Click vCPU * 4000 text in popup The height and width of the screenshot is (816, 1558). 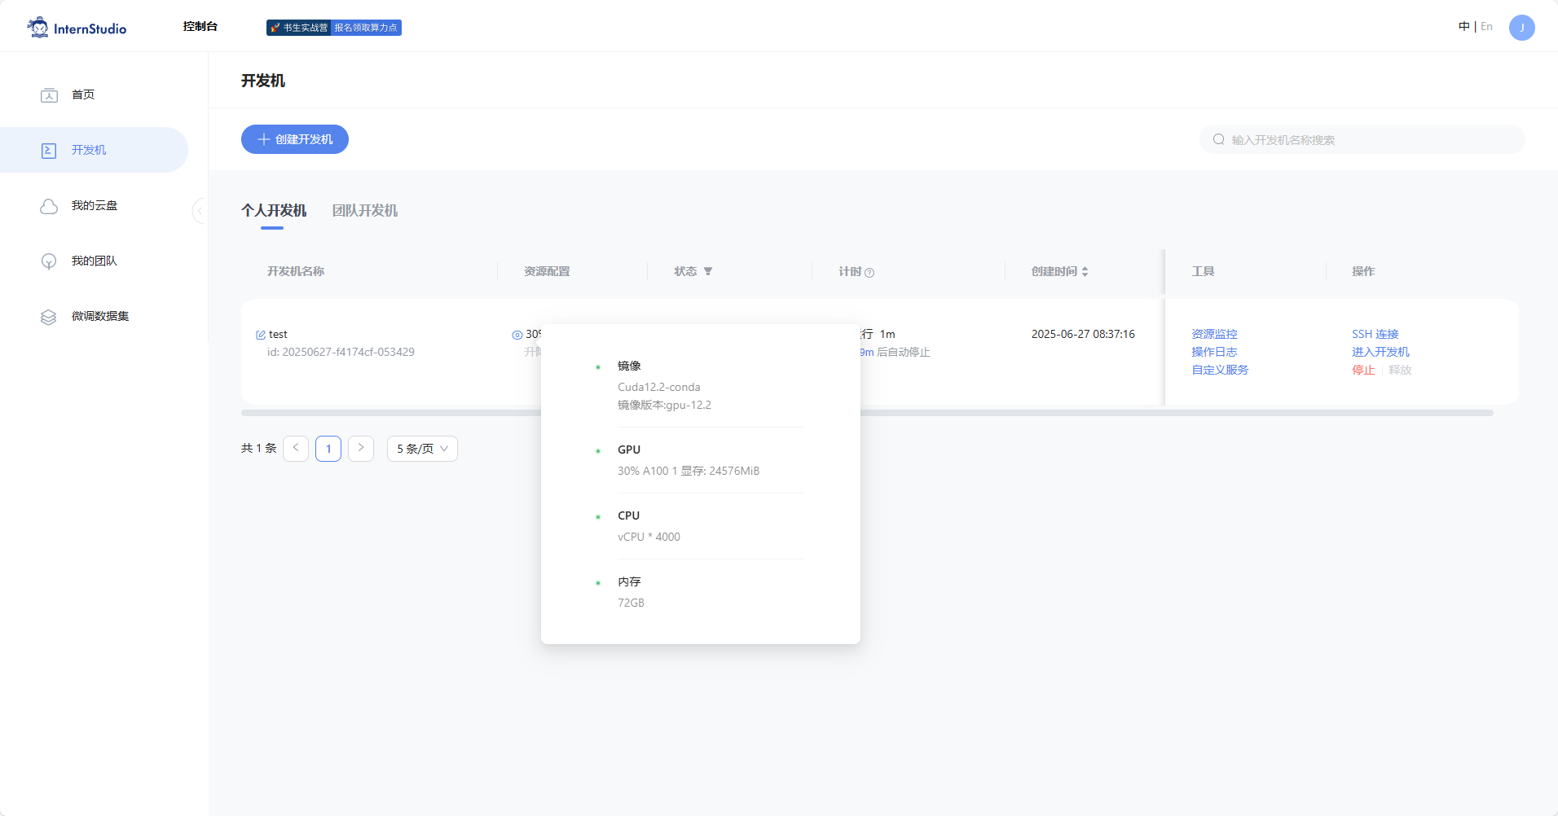click(x=649, y=537)
